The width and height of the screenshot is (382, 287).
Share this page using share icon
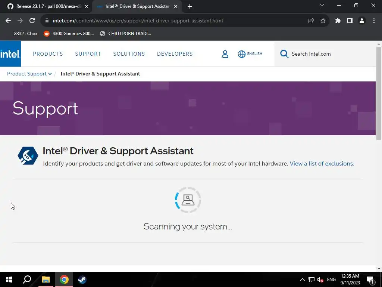pos(311,21)
